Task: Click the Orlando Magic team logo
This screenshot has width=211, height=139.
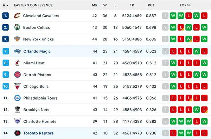Action: (18, 51)
